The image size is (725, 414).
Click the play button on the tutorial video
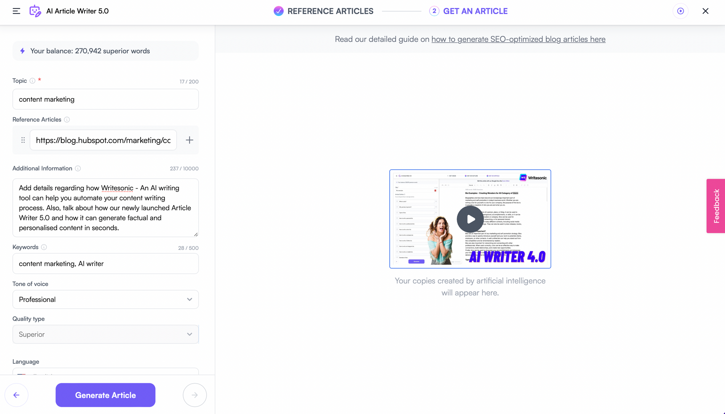(470, 219)
